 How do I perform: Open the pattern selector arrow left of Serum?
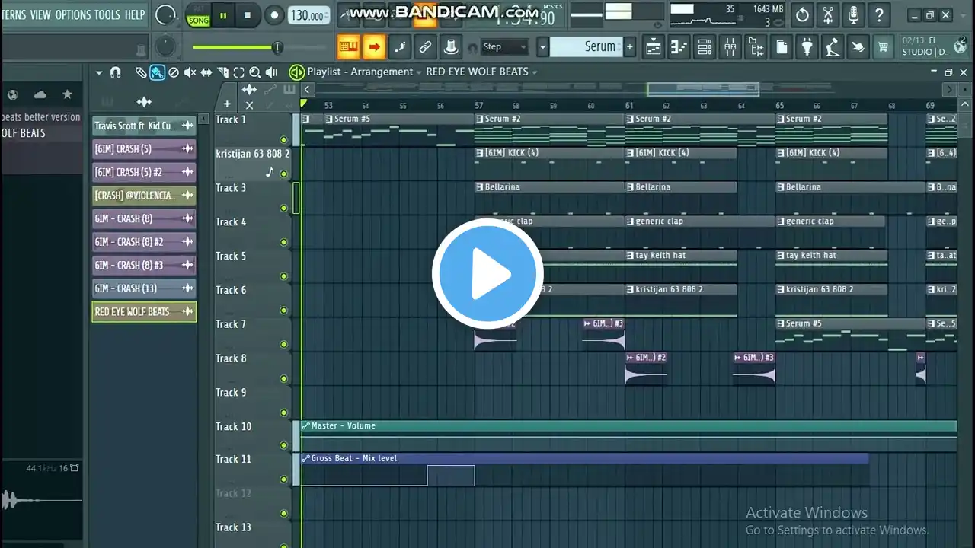tap(542, 47)
